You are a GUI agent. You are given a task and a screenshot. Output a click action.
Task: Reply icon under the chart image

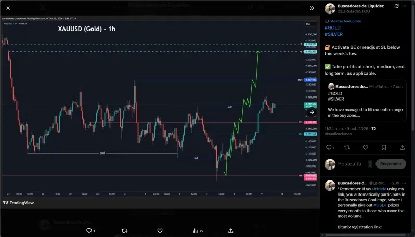tap(89, 231)
